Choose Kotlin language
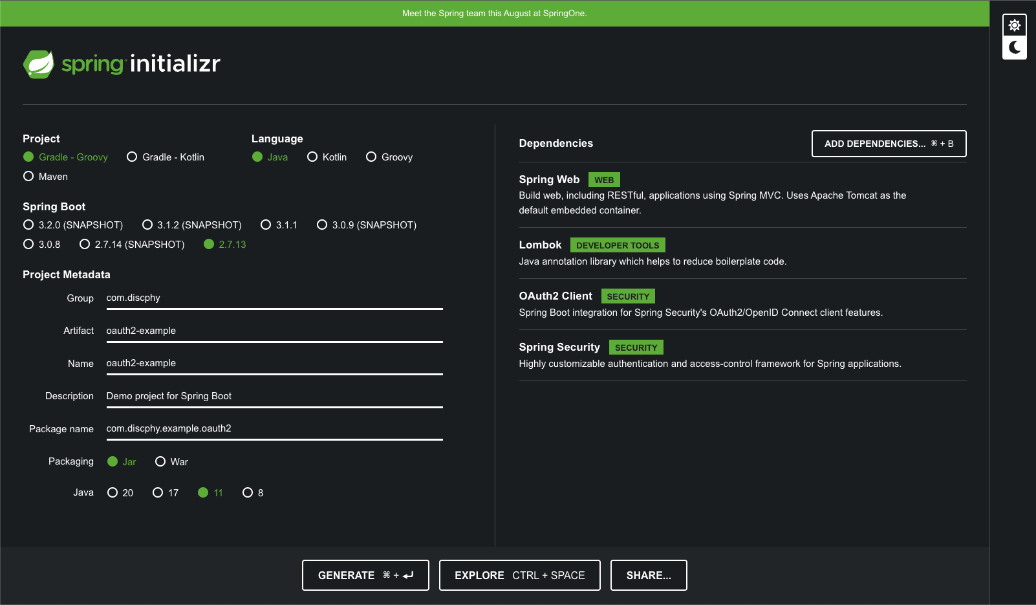This screenshot has height=605, width=1036. tap(327, 157)
